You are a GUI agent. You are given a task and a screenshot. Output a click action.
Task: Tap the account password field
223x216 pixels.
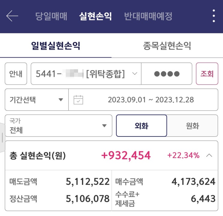tap(167, 74)
